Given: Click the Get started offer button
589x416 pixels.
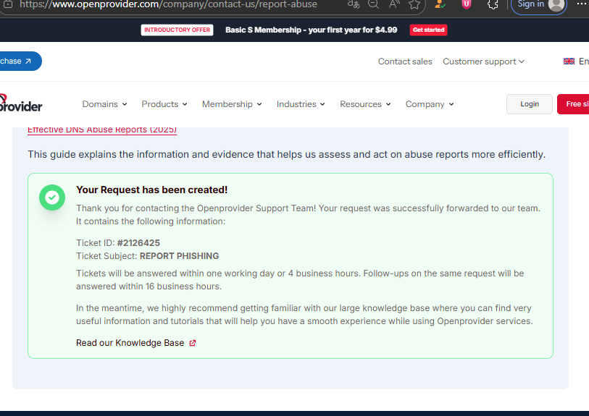Looking at the screenshot, I should (x=428, y=30).
